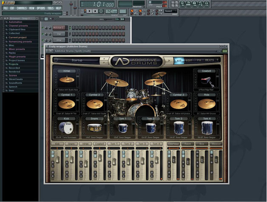Toggle the green mute LED of Addictive Drums channel
This screenshot has height=202, width=267.
[x=43, y=28]
